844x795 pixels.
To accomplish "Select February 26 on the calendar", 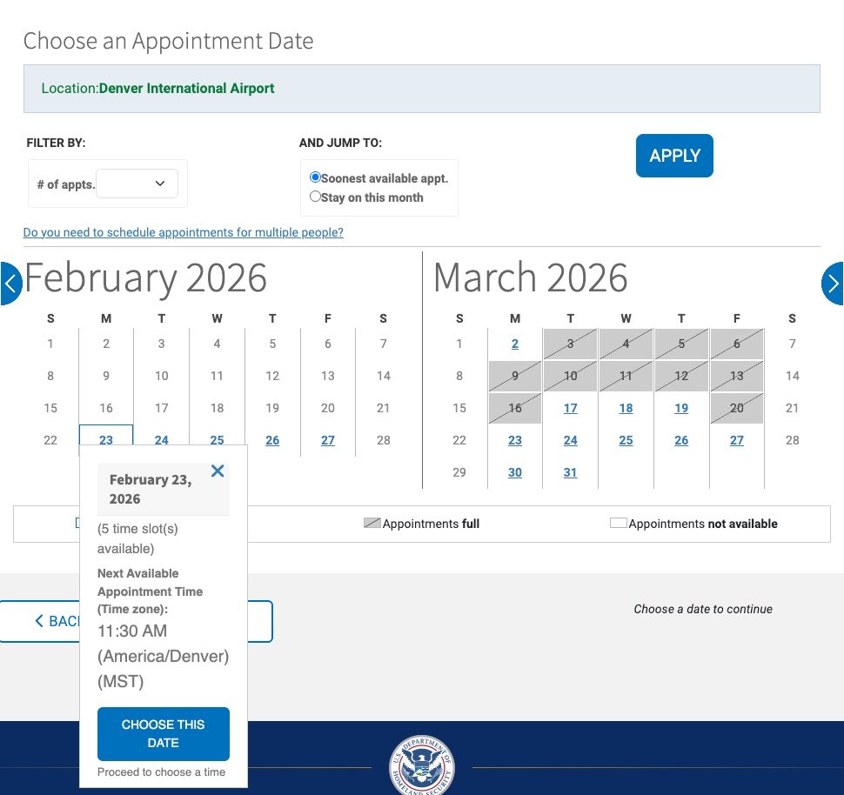I will tap(272, 440).
